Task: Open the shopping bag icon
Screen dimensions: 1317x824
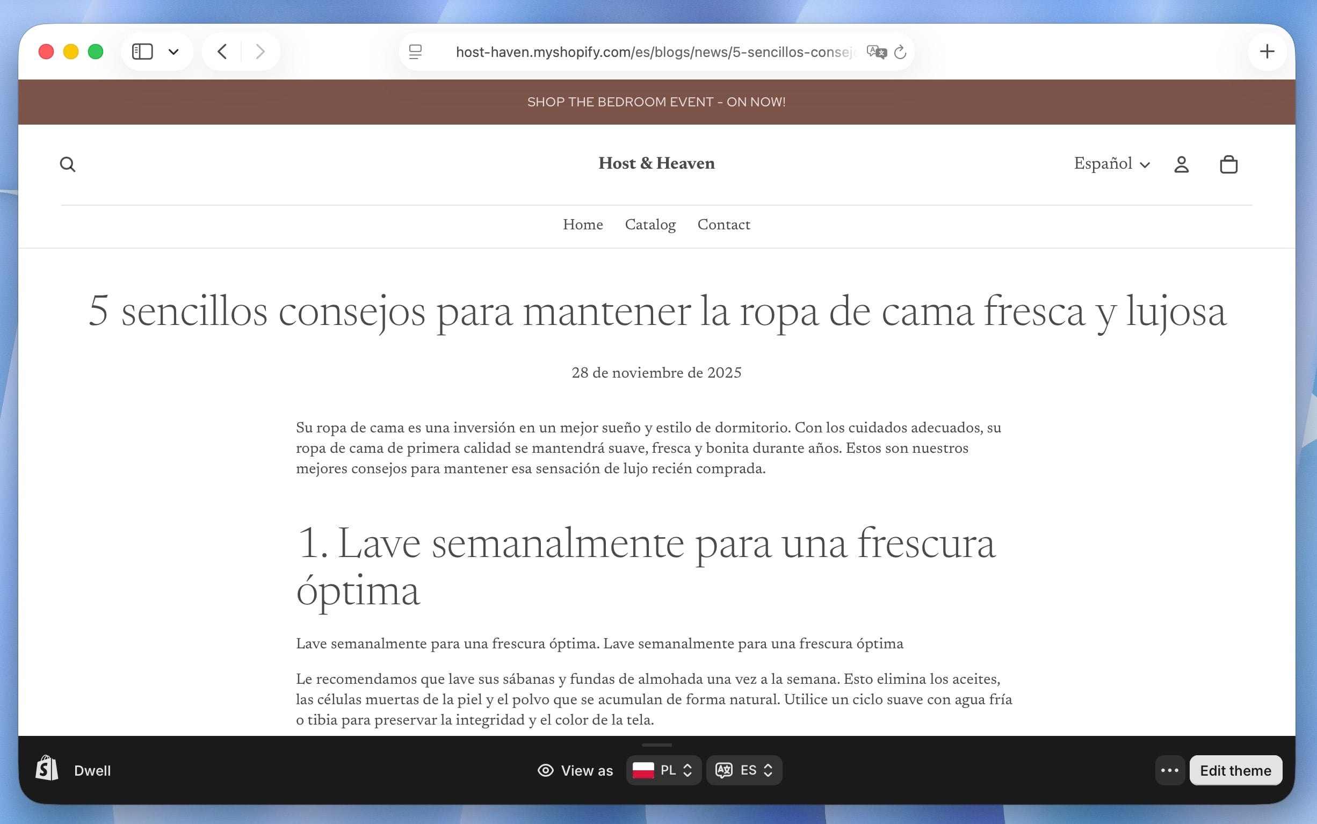Action: [1228, 163]
